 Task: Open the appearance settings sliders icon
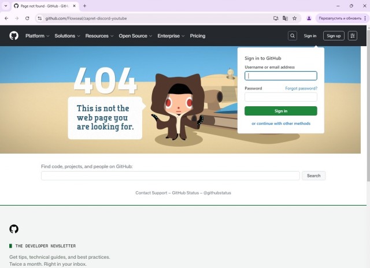(x=353, y=36)
